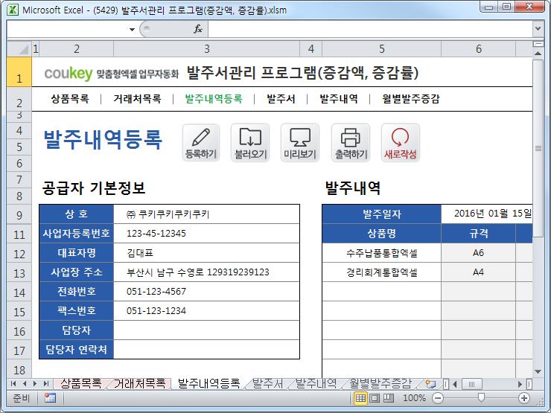
Task: Select row header 1
Action: click(19, 72)
